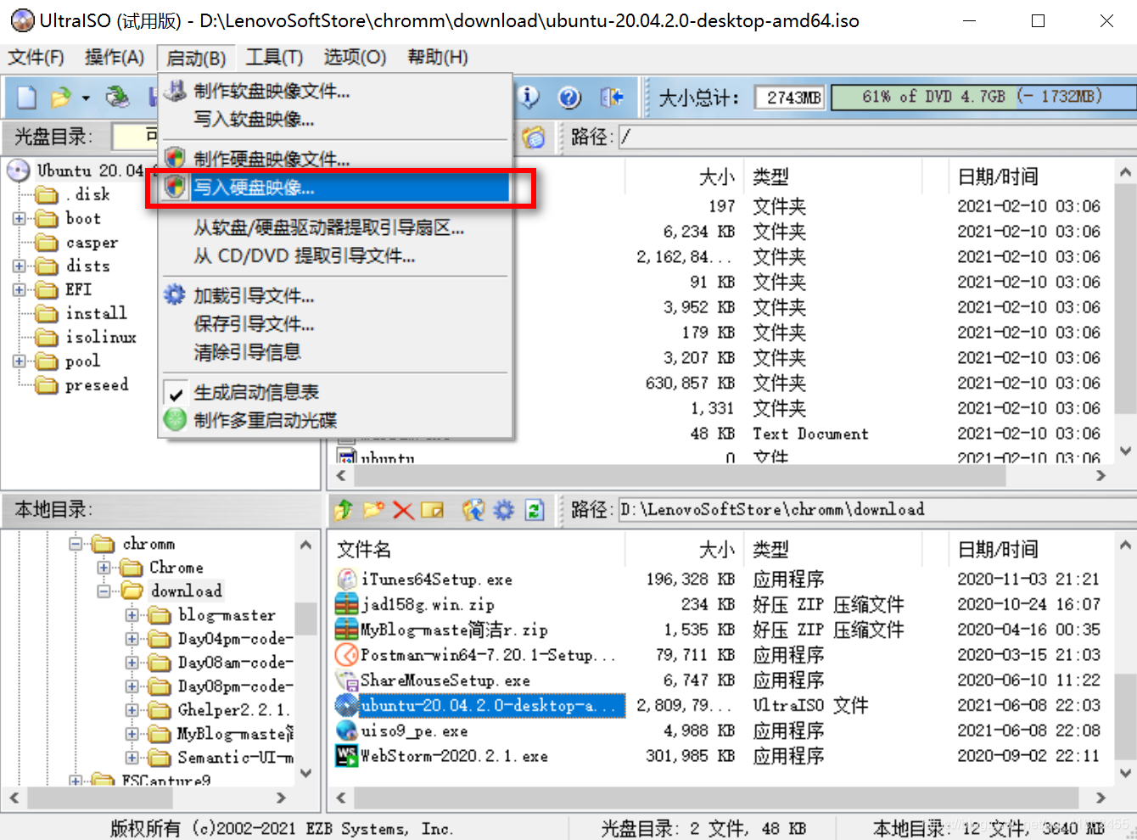Click the Exit door icon in toolbar
Image resolution: width=1137 pixels, height=840 pixels.
[x=611, y=98]
